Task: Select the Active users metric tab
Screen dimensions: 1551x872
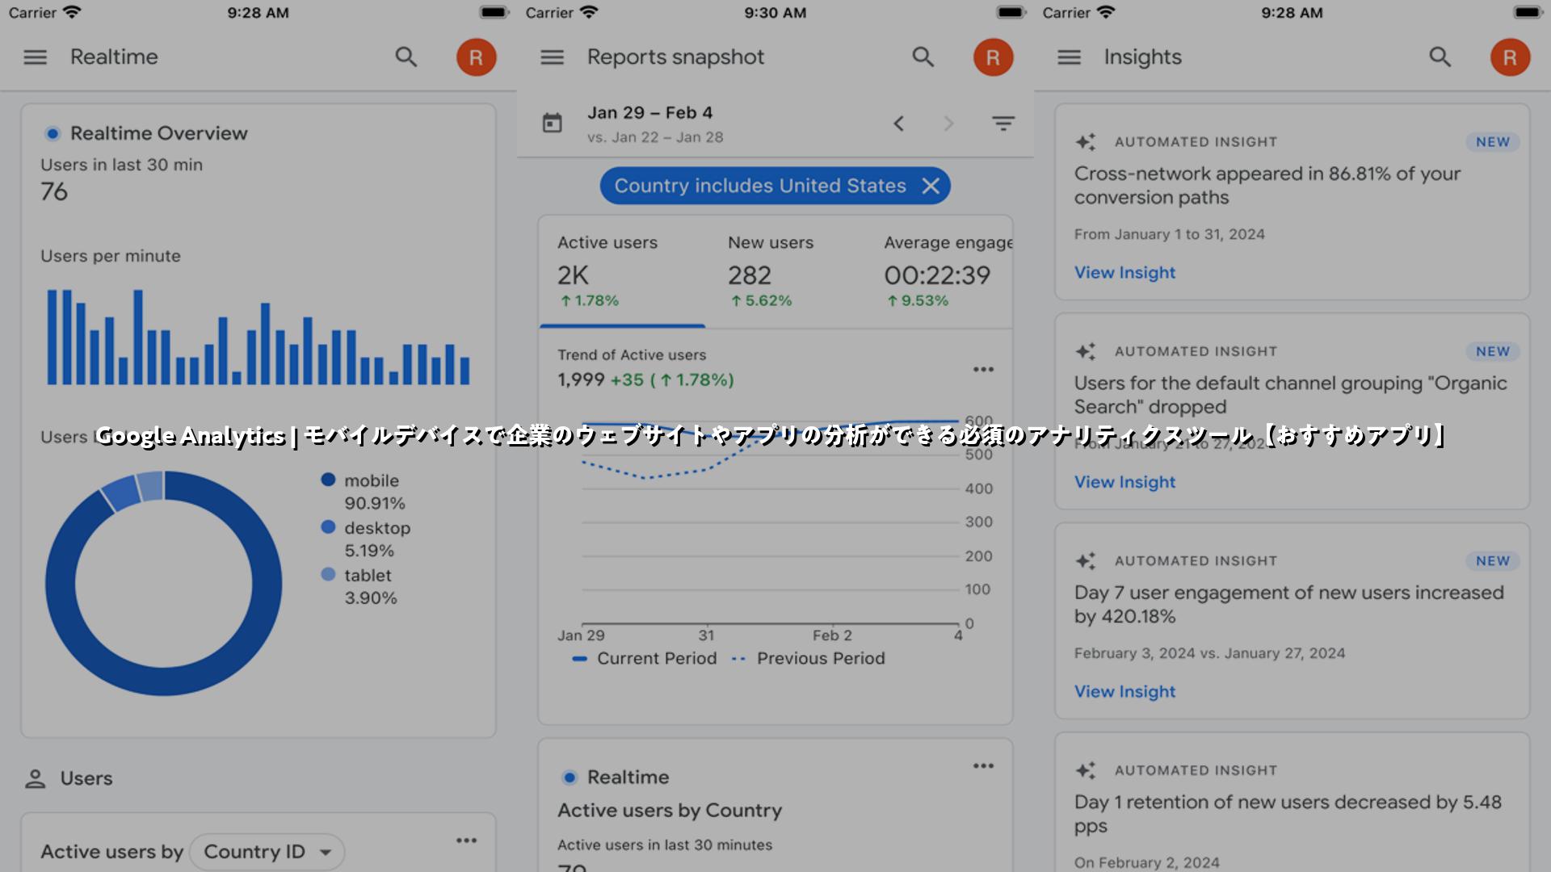Action: (x=622, y=272)
